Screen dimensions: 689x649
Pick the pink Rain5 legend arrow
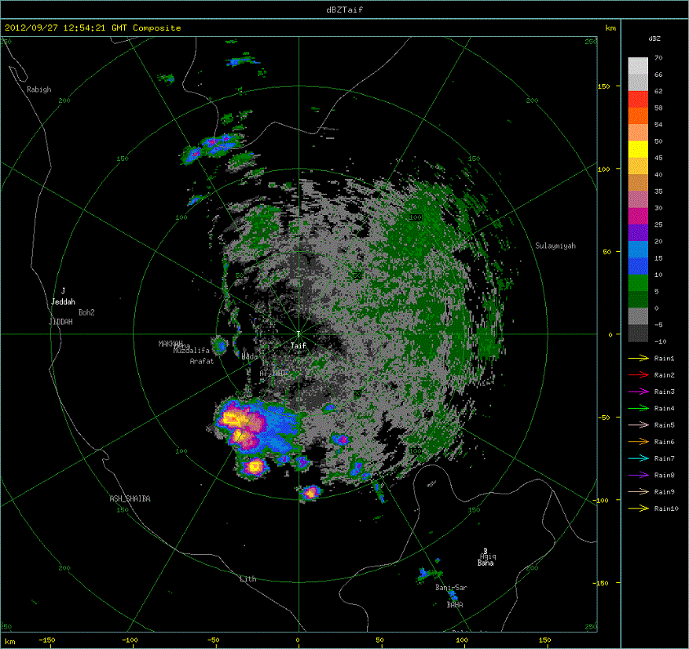coord(639,425)
